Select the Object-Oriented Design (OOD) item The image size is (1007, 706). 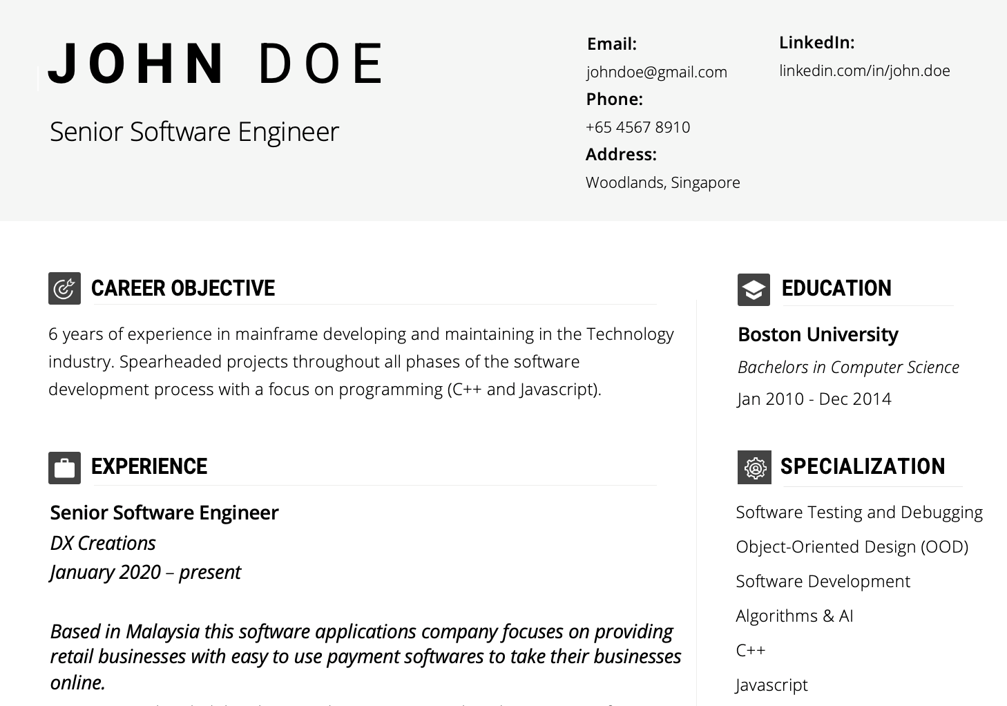(x=852, y=546)
